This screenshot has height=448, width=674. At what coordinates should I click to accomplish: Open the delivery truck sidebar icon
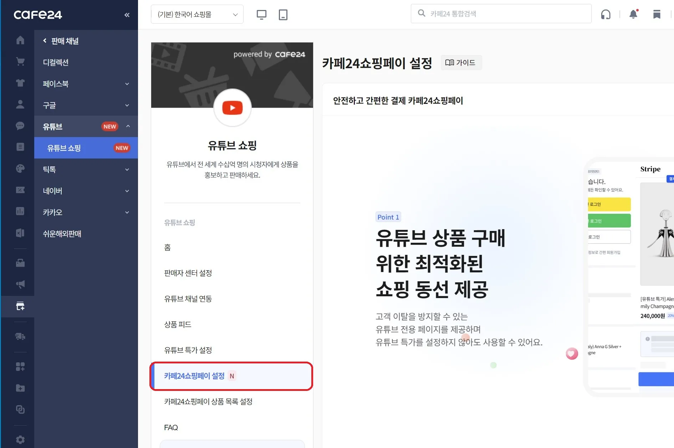(20, 336)
